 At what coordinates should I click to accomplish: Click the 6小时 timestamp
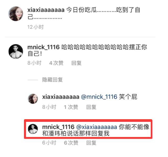49,143
